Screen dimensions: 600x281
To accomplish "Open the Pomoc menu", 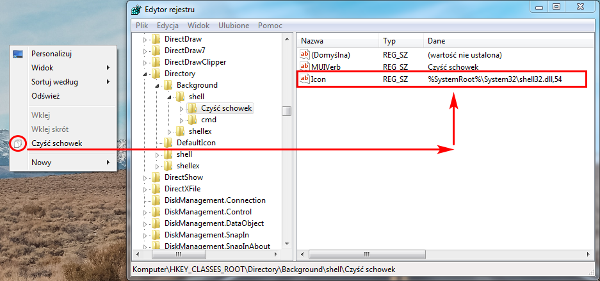I will pyautogui.click(x=270, y=26).
